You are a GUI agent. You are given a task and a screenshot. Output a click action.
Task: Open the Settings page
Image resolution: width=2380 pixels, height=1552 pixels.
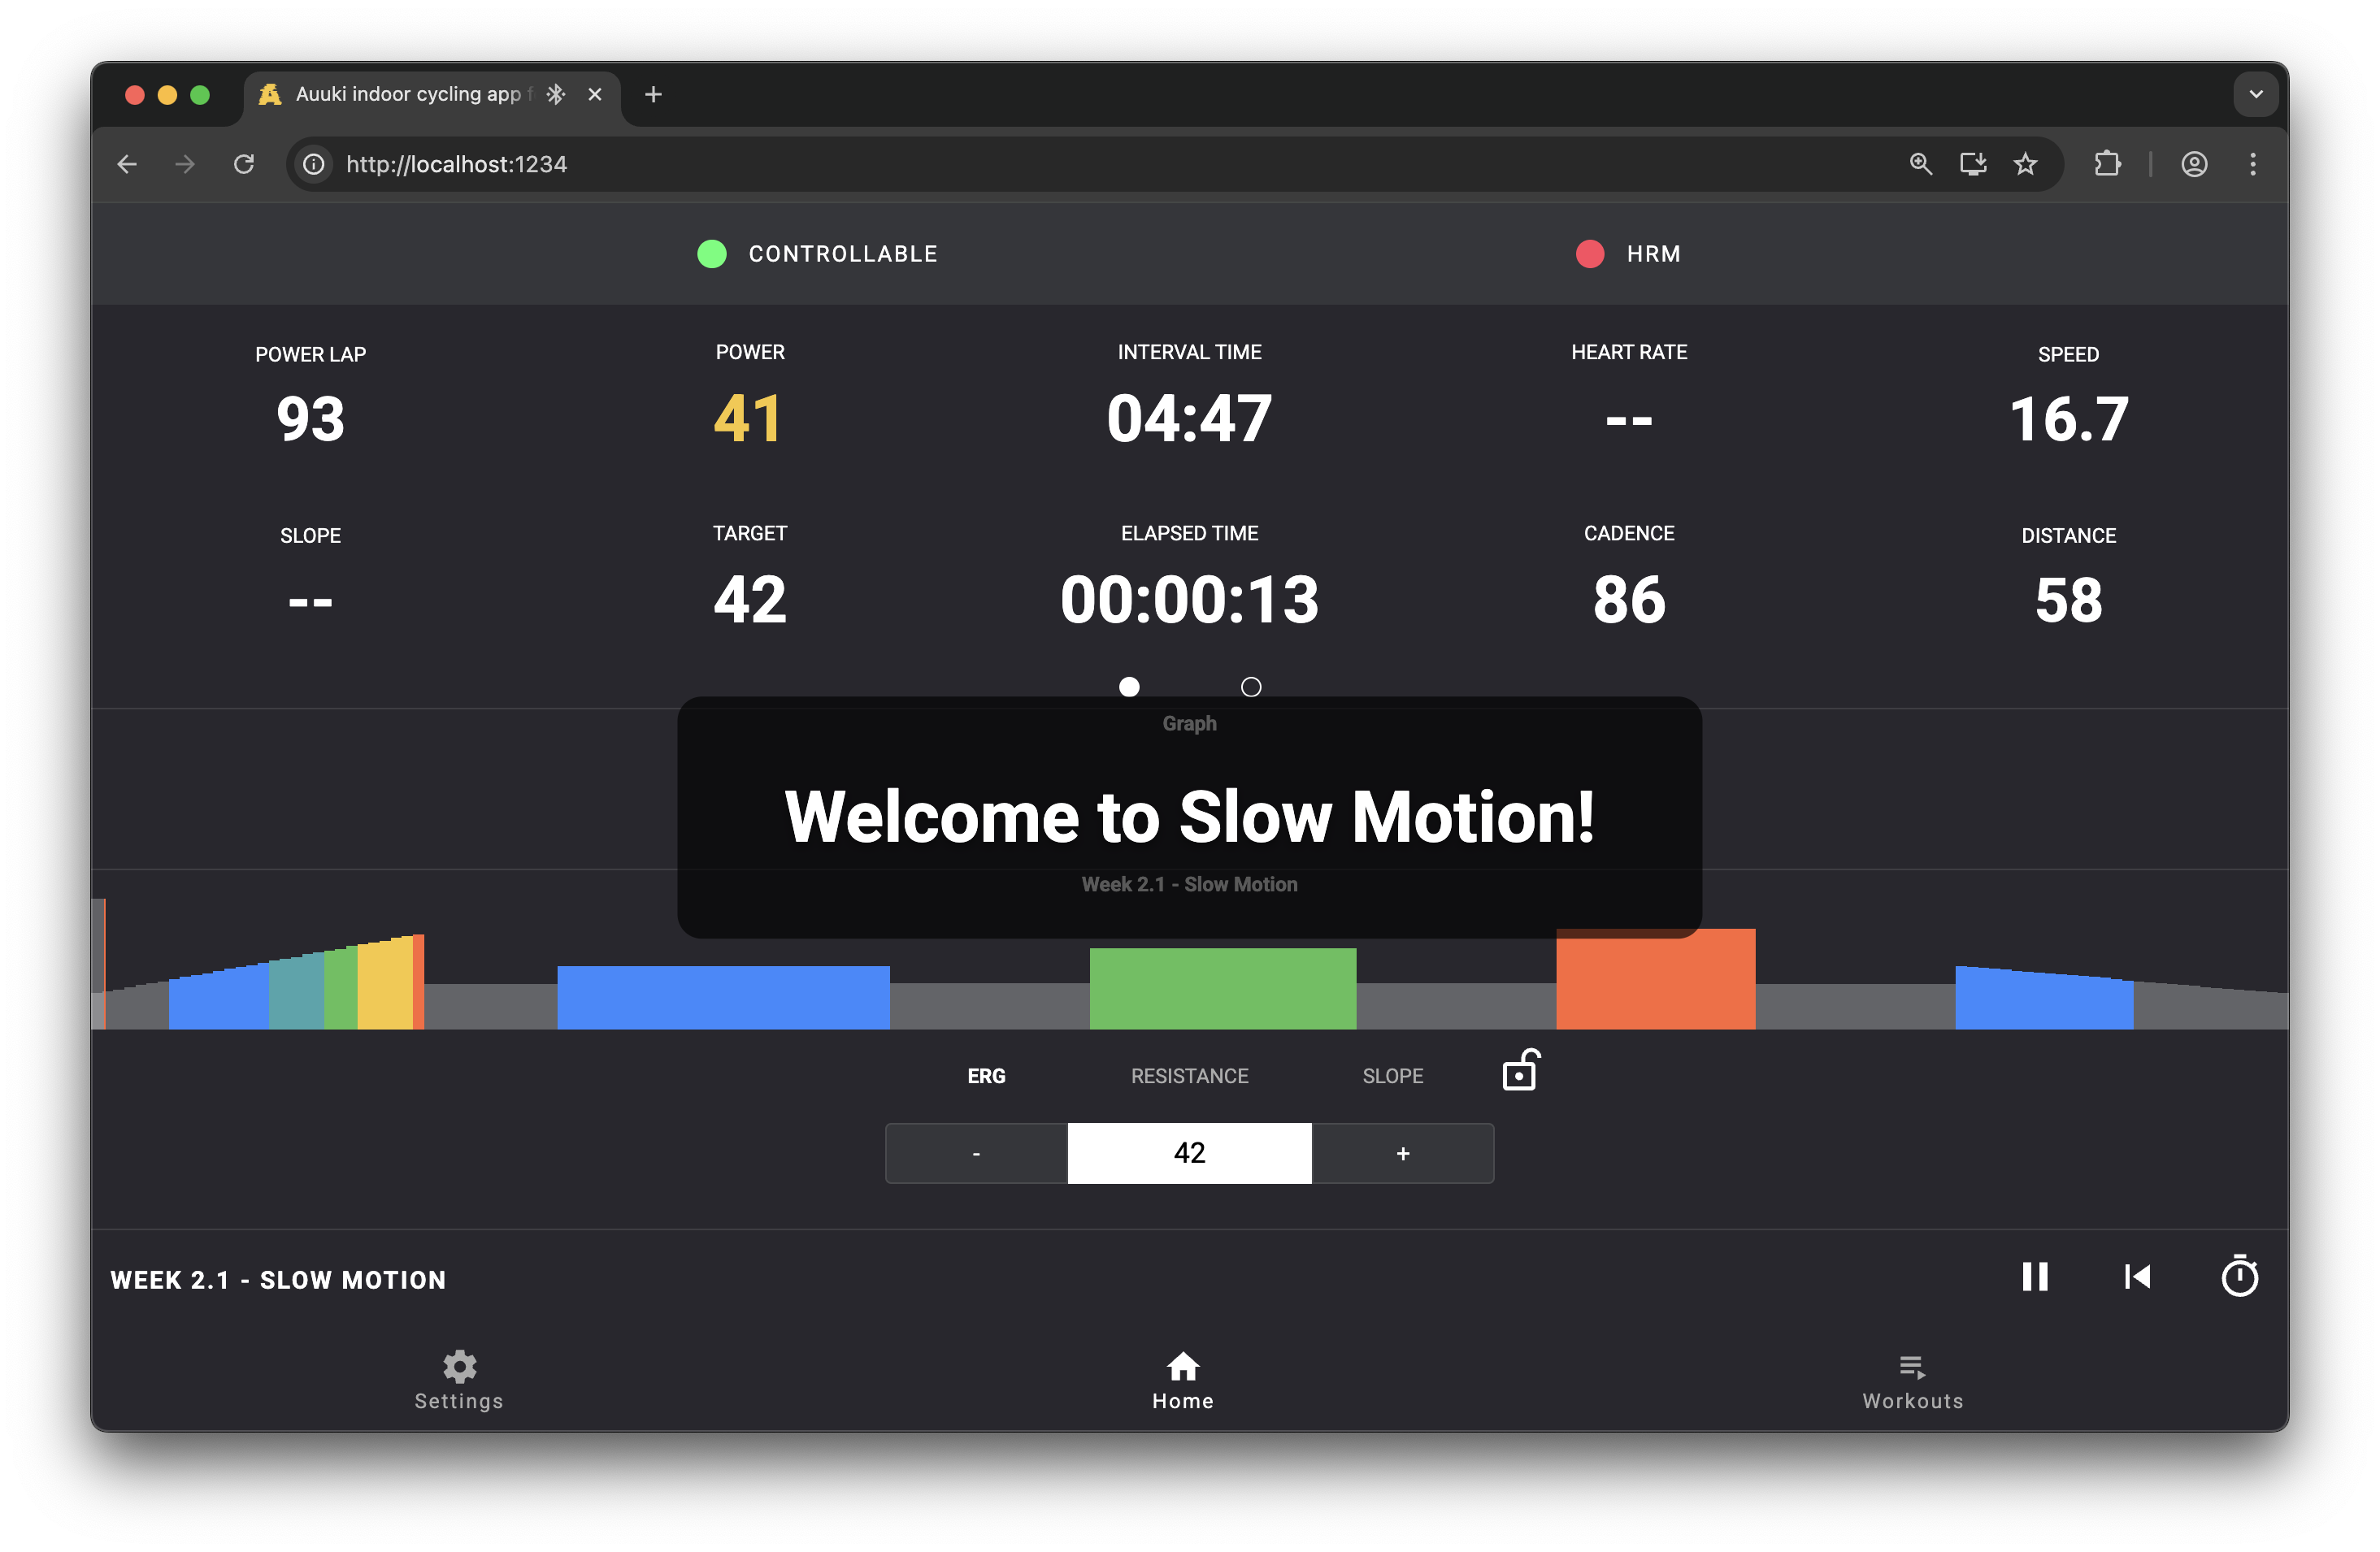pos(459,1380)
